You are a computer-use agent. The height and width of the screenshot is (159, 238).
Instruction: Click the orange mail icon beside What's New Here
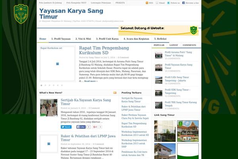pos(115,93)
